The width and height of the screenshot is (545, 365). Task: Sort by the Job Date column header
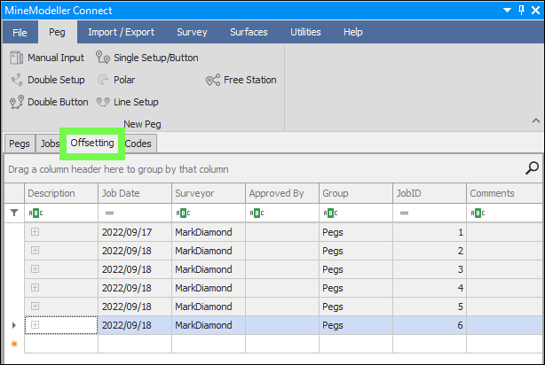click(x=135, y=193)
